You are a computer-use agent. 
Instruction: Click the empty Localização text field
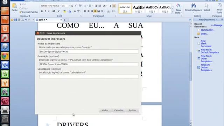89,77
